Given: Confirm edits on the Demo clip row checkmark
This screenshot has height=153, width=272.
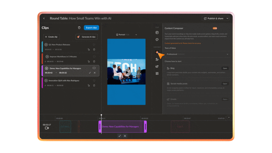Looking at the screenshot, I should pos(90,73).
